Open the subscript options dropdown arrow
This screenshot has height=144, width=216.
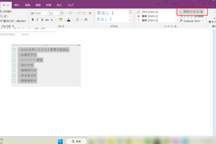click(56, 20)
